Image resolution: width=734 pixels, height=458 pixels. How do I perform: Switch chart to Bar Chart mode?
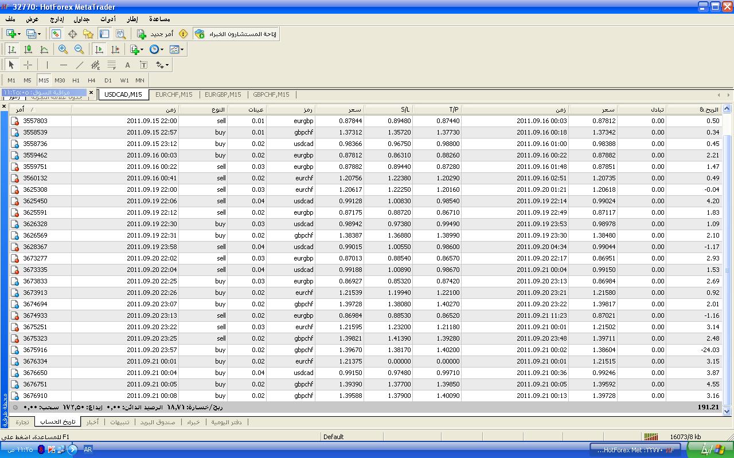[11, 50]
